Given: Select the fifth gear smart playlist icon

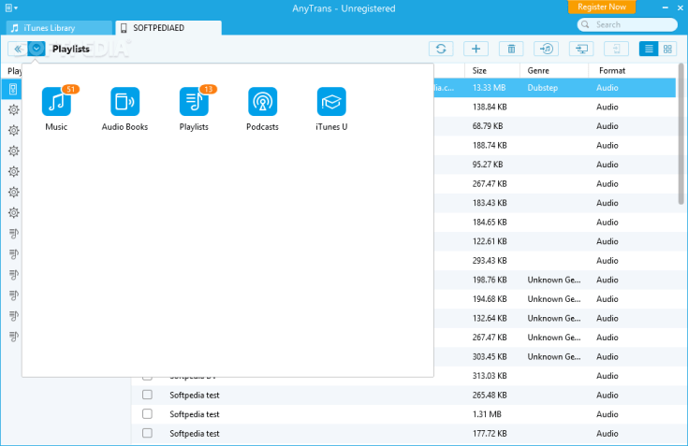Looking at the screenshot, I should [x=14, y=192].
